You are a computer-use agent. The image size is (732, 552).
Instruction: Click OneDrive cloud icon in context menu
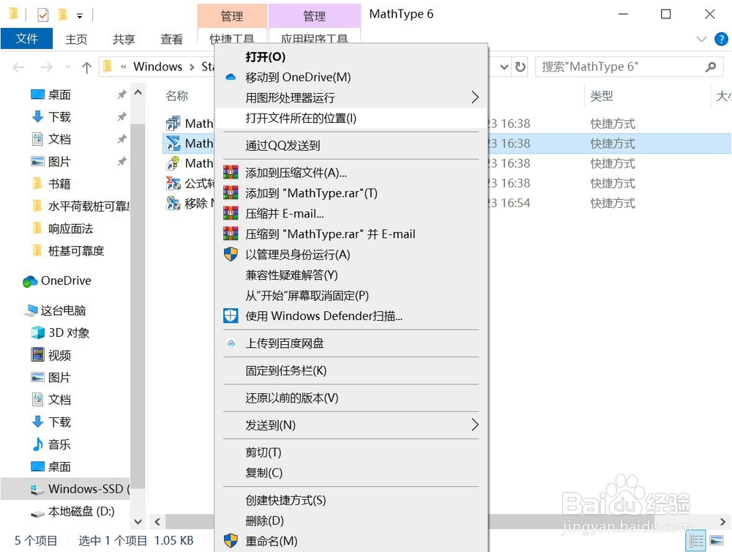[x=231, y=77]
